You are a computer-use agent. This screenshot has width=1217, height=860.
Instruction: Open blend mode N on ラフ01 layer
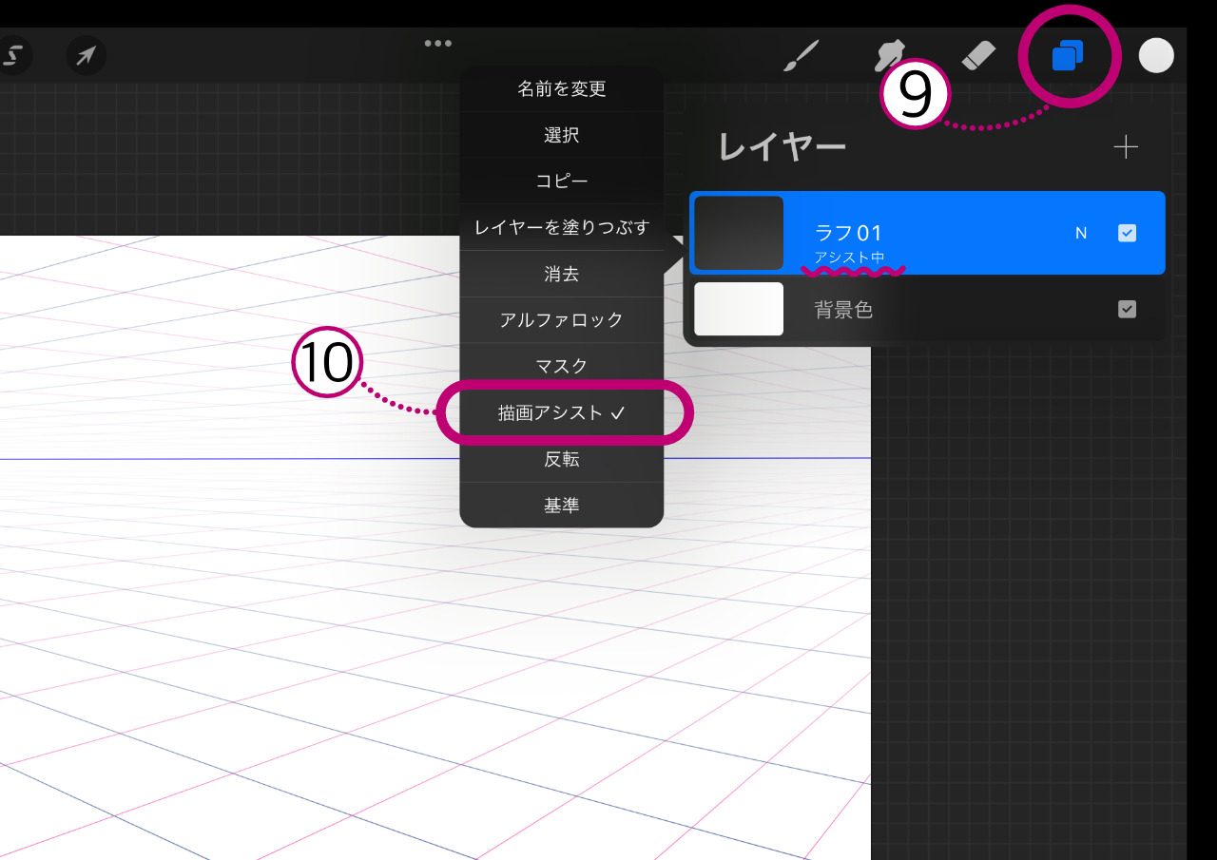pos(1080,233)
